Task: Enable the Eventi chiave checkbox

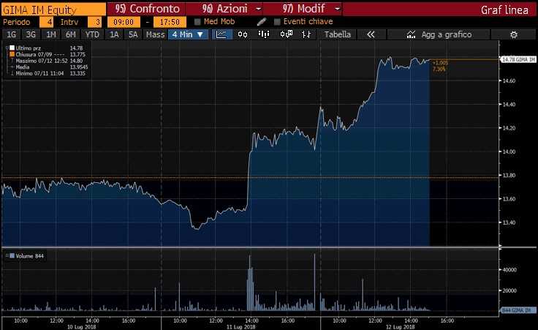Action: pos(277,22)
